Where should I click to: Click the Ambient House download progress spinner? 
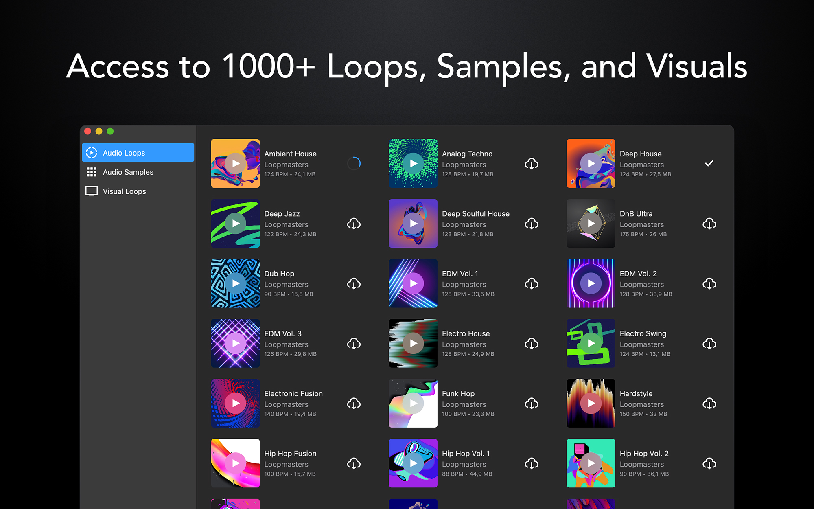coord(354,163)
